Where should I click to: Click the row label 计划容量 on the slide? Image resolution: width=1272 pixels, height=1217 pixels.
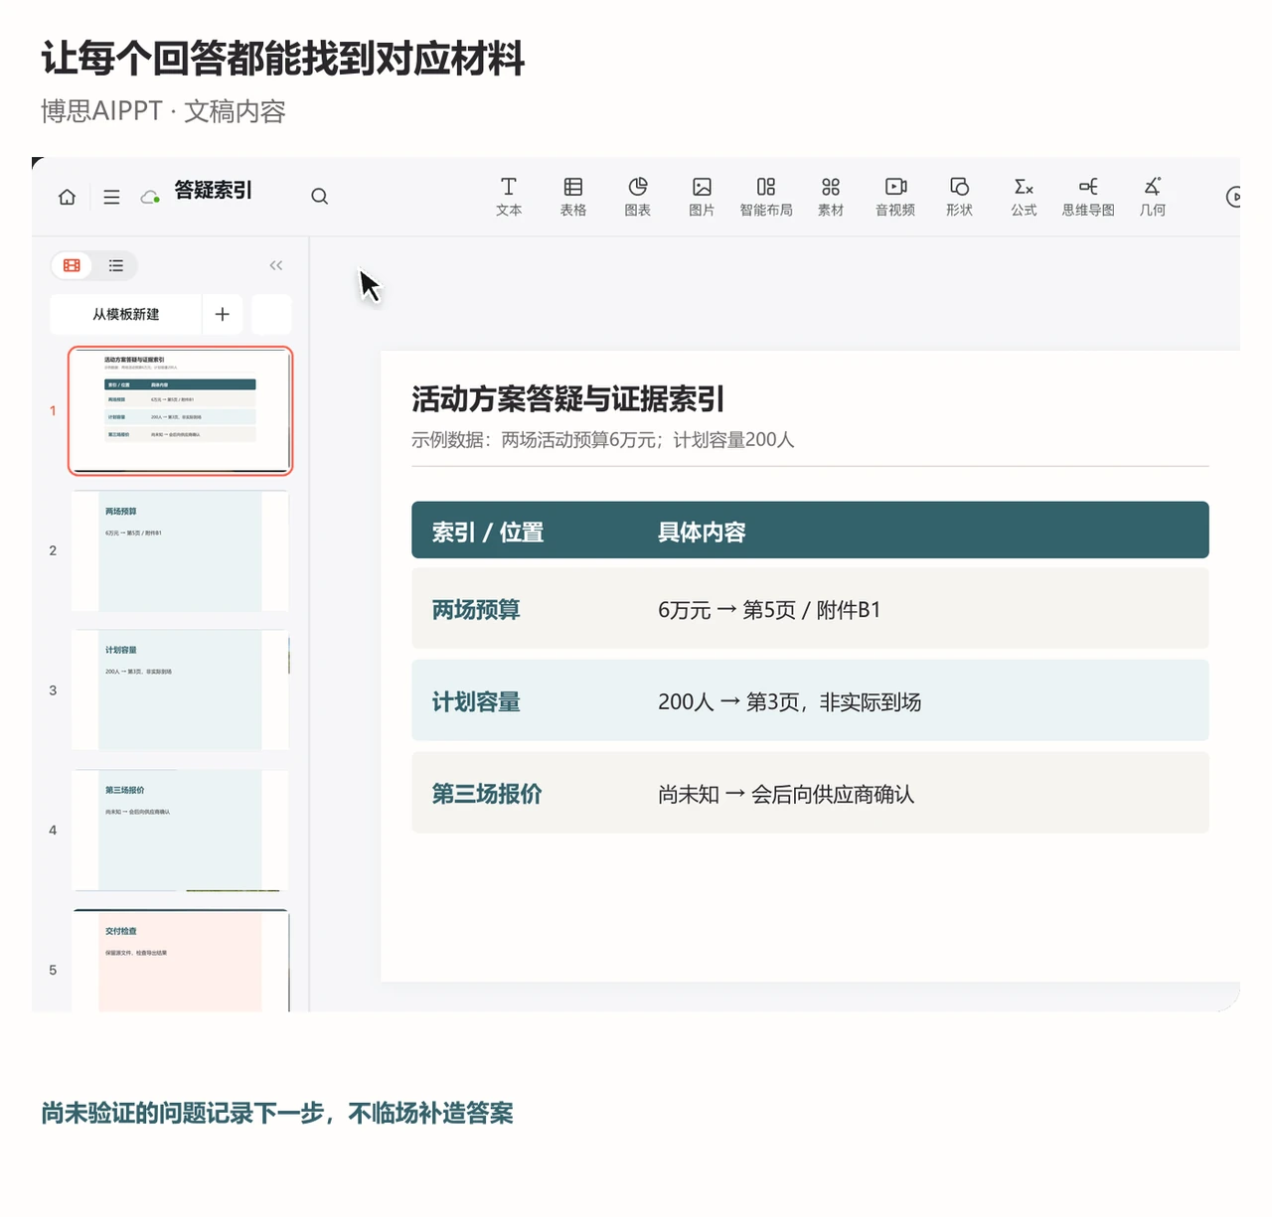coord(476,702)
